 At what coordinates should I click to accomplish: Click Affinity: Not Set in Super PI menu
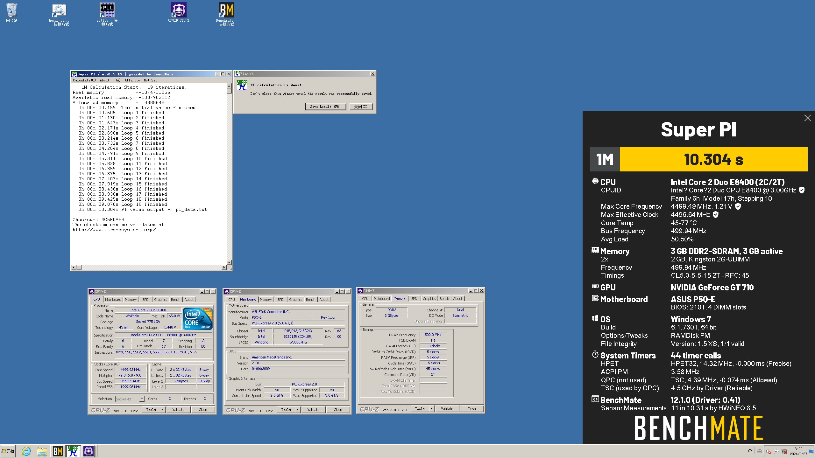pyautogui.click(x=141, y=80)
